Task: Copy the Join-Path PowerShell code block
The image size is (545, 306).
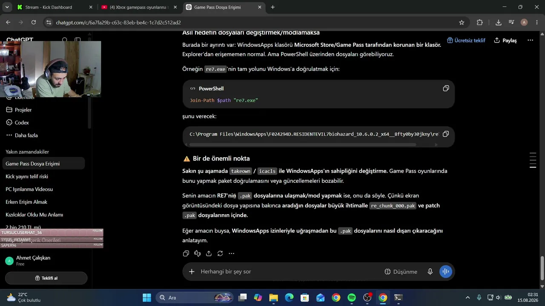Action: [446, 88]
